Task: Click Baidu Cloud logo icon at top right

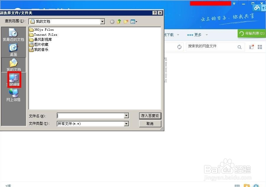Action: [257, 8]
